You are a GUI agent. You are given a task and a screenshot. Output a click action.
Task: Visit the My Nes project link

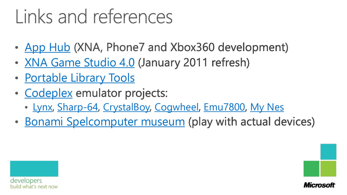(267, 107)
